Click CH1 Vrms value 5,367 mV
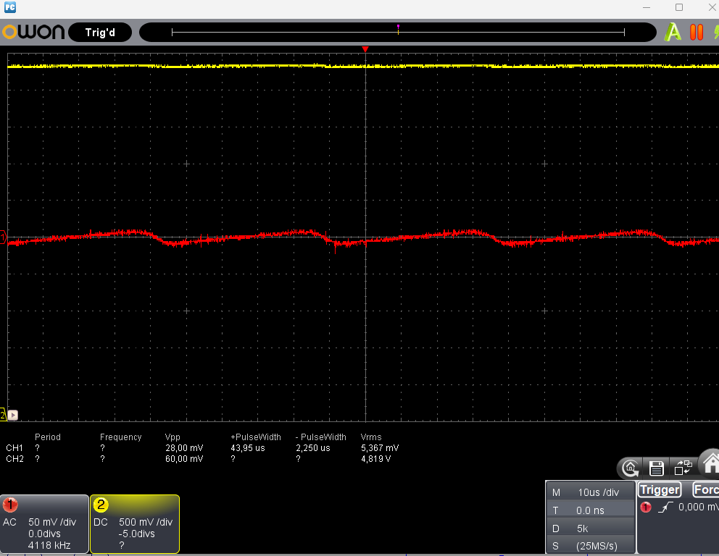 [x=380, y=448]
